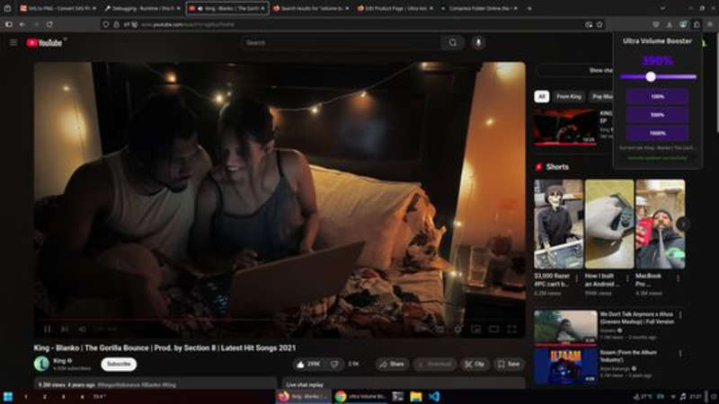This screenshot has height=404, width=719.
Task: Open a new browser tab plus button
Action: point(529,8)
